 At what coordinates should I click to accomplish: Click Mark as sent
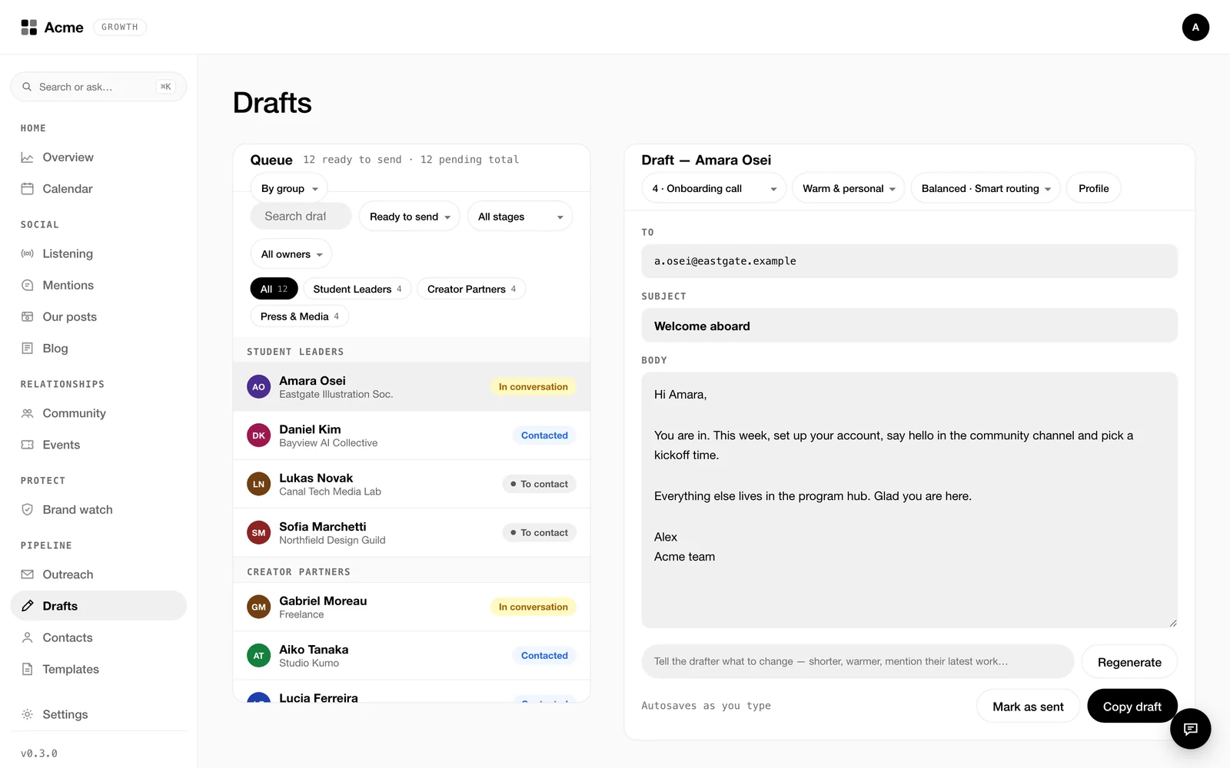pos(1028,707)
